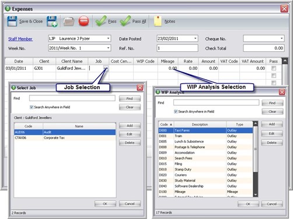293x219 pixels.
Task: Focus the Find field in WIP Analysis
Action: [x=217, y=103]
